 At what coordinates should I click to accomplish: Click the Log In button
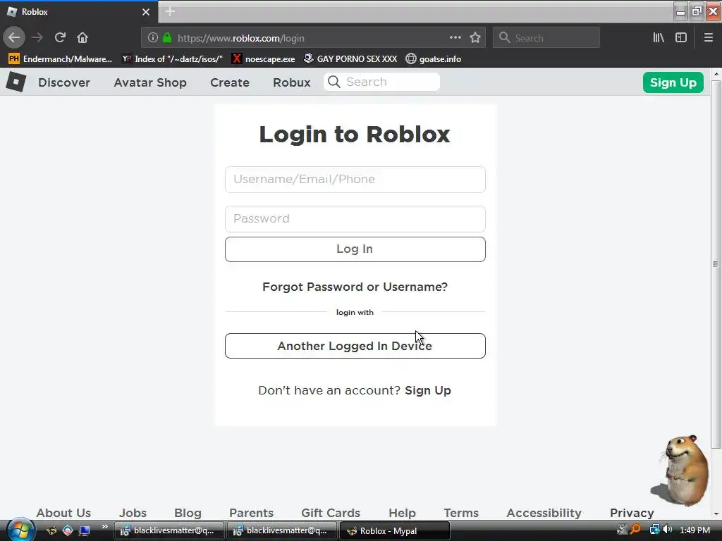click(x=355, y=249)
